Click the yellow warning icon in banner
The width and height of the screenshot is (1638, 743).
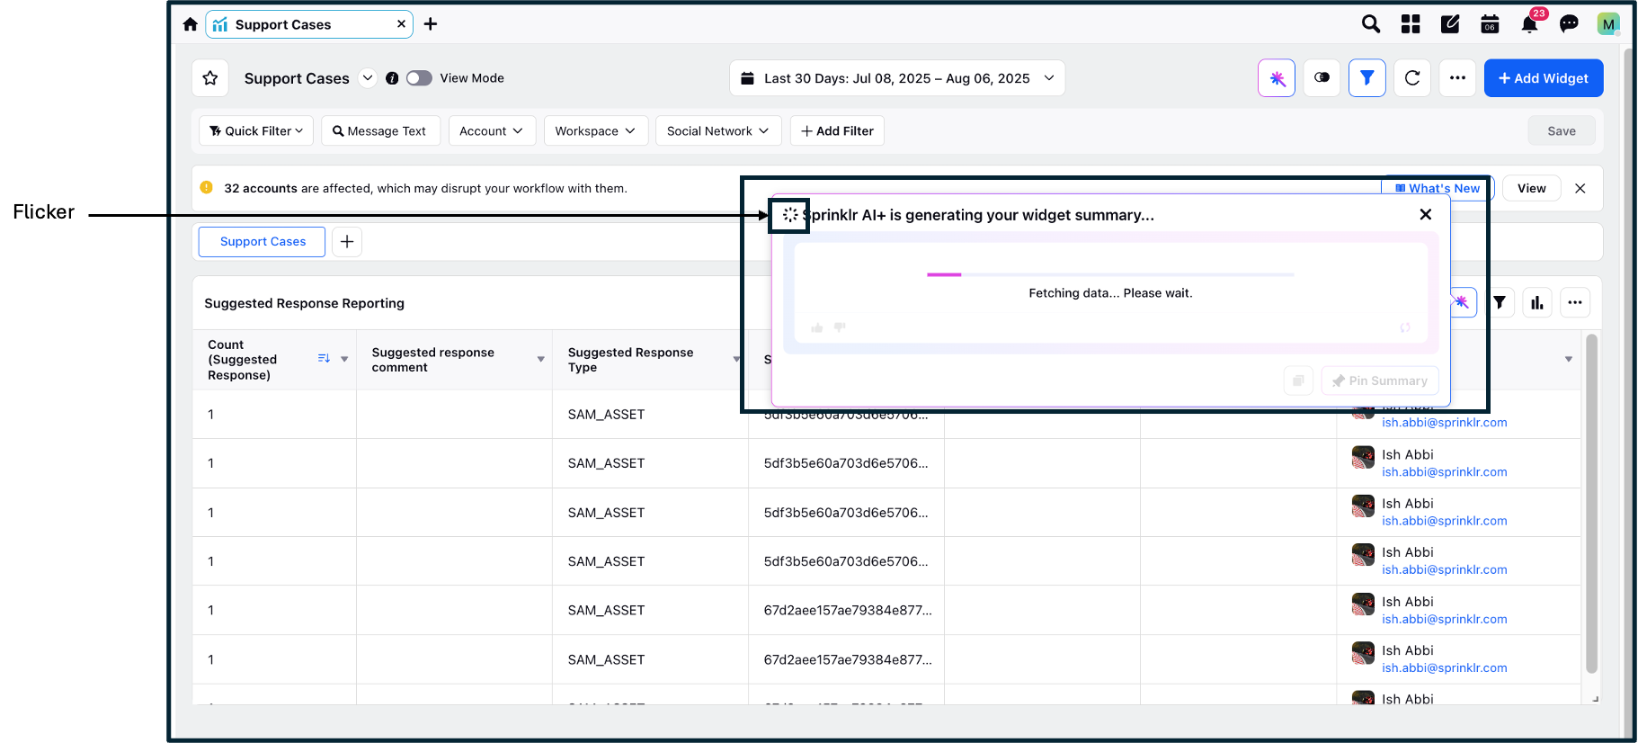tap(207, 187)
